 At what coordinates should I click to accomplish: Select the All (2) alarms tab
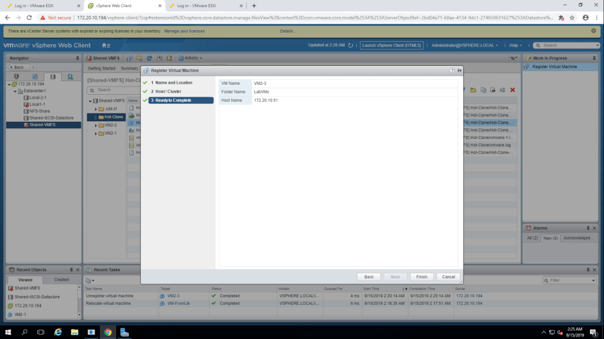(531, 238)
